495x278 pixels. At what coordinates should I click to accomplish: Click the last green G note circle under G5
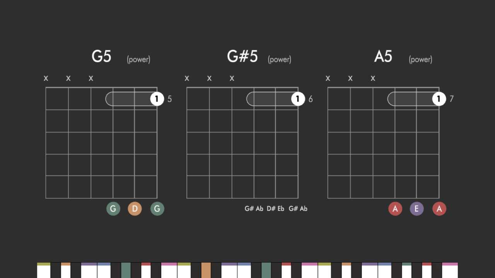pos(157,209)
